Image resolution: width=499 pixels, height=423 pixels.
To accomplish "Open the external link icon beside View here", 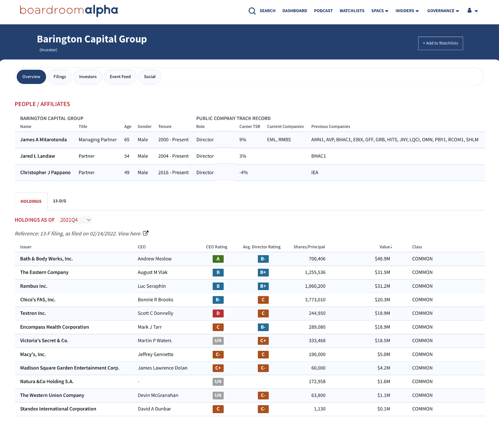I will tap(145, 233).
